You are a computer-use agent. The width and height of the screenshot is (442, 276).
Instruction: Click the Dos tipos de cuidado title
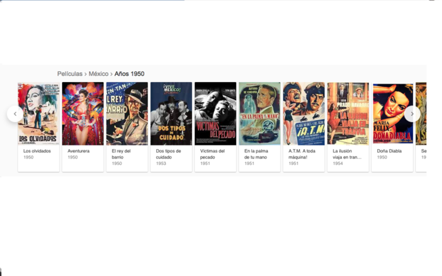tap(169, 154)
